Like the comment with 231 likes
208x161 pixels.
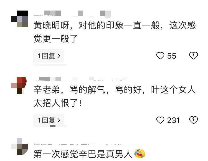(160, 120)
